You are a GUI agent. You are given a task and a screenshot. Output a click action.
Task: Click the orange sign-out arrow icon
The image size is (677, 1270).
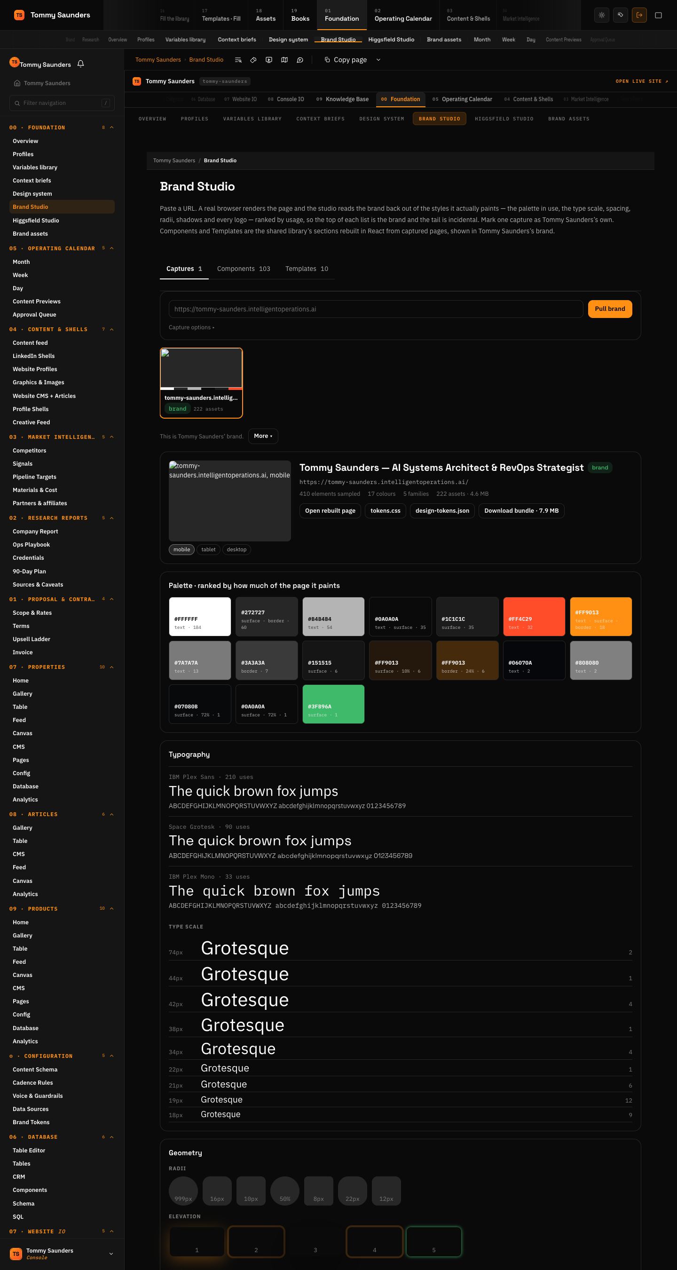(639, 15)
